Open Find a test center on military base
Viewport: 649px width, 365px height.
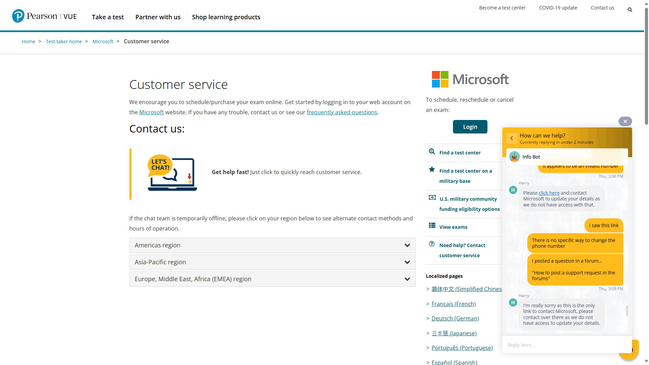click(x=466, y=176)
